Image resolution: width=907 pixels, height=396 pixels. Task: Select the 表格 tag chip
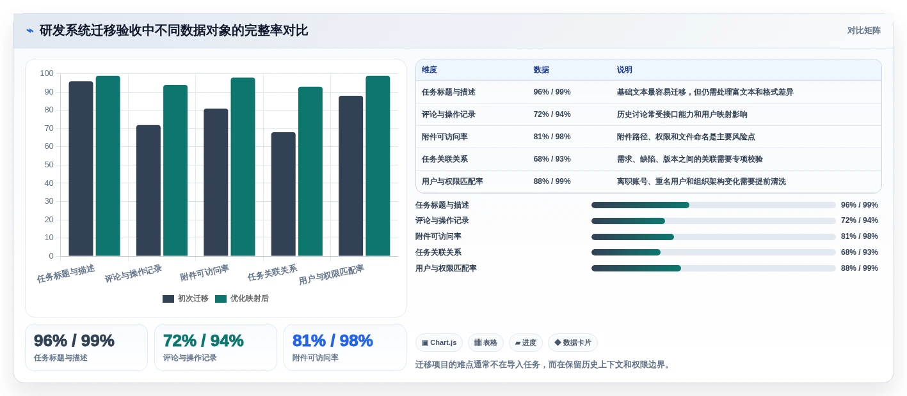coord(486,343)
